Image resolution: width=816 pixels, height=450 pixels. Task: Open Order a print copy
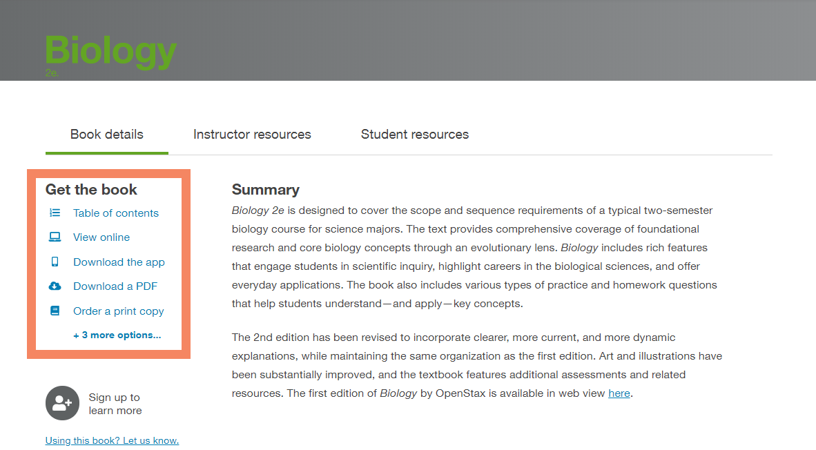point(118,311)
